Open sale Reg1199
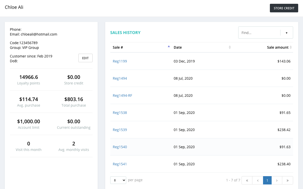The width and height of the screenshot is (303, 189). pos(120,61)
